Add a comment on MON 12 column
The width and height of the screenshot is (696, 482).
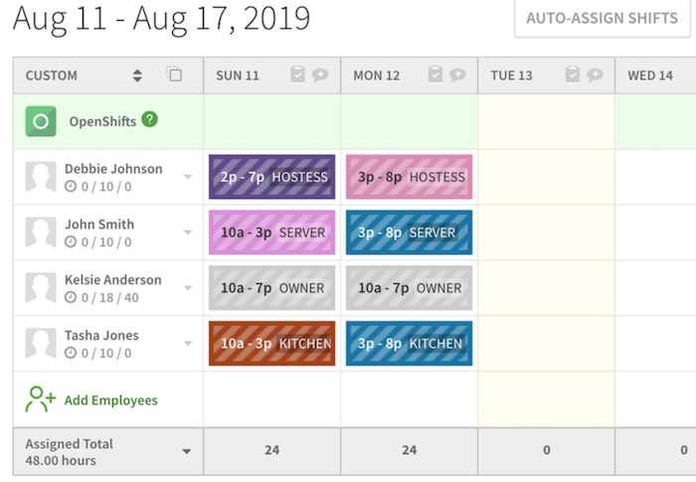click(457, 75)
